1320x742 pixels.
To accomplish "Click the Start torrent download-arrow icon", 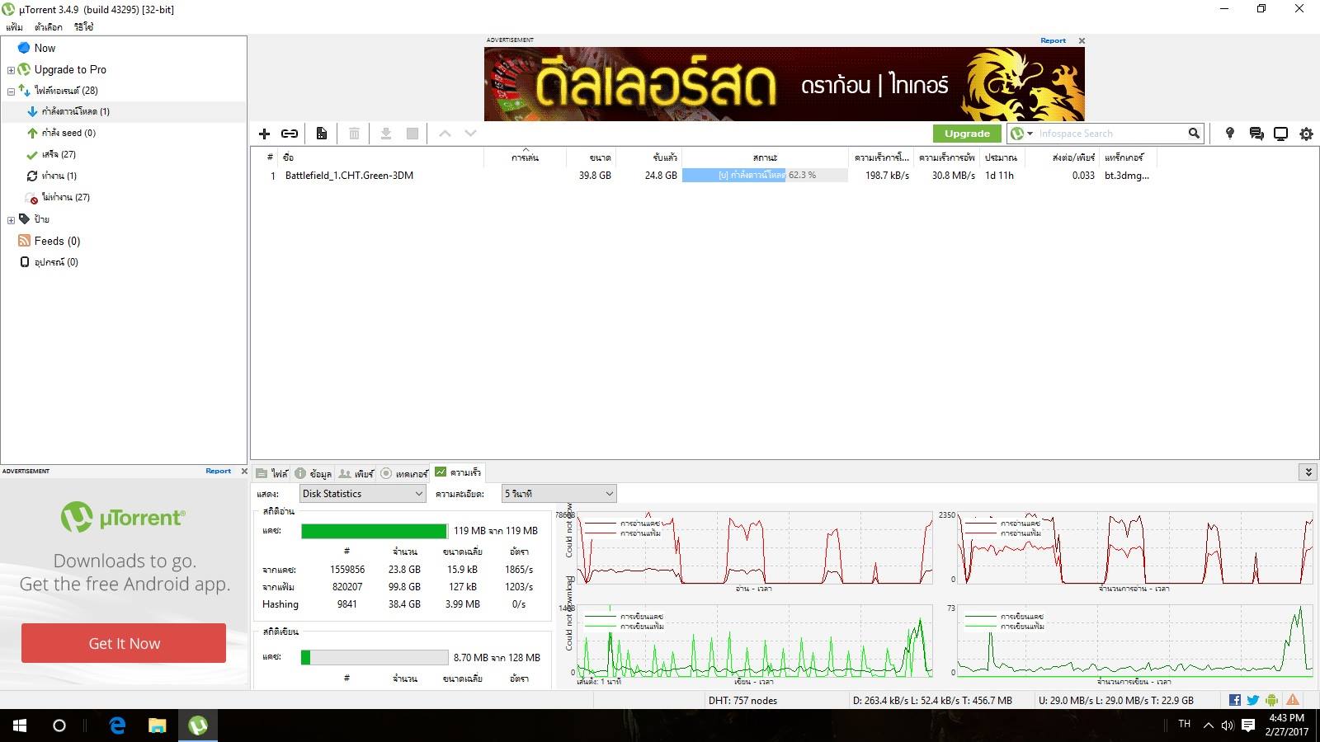I will click(x=385, y=134).
